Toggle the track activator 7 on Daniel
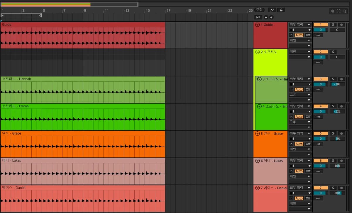 coord(321,188)
